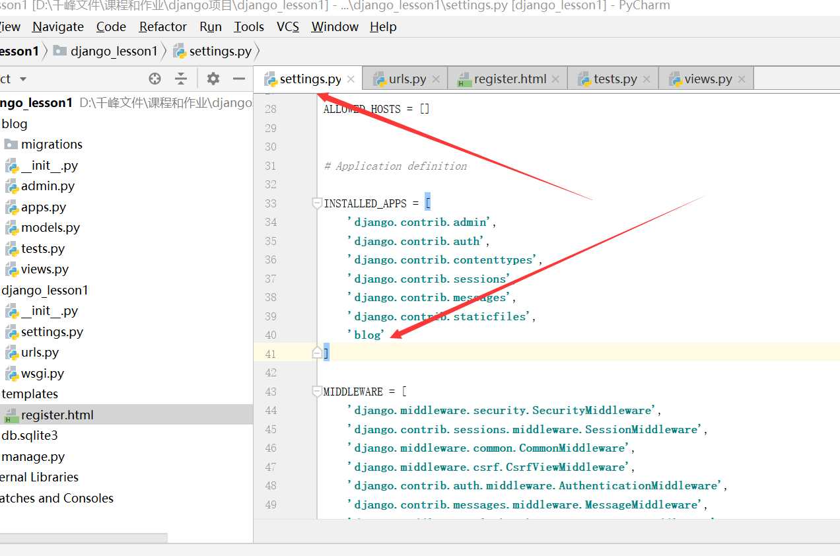
Task: Click the Python icon beside wsgi.py
Action: click(x=11, y=373)
